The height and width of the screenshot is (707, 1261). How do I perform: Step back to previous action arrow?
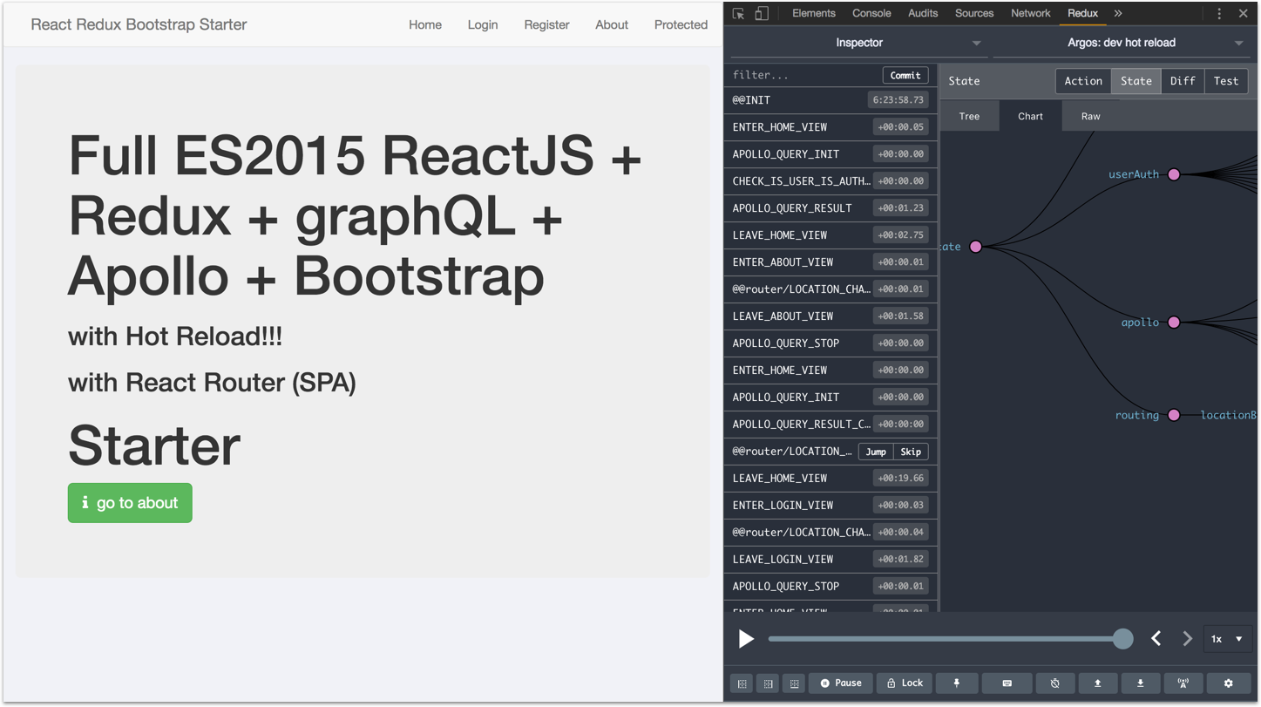pyautogui.click(x=1156, y=639)
